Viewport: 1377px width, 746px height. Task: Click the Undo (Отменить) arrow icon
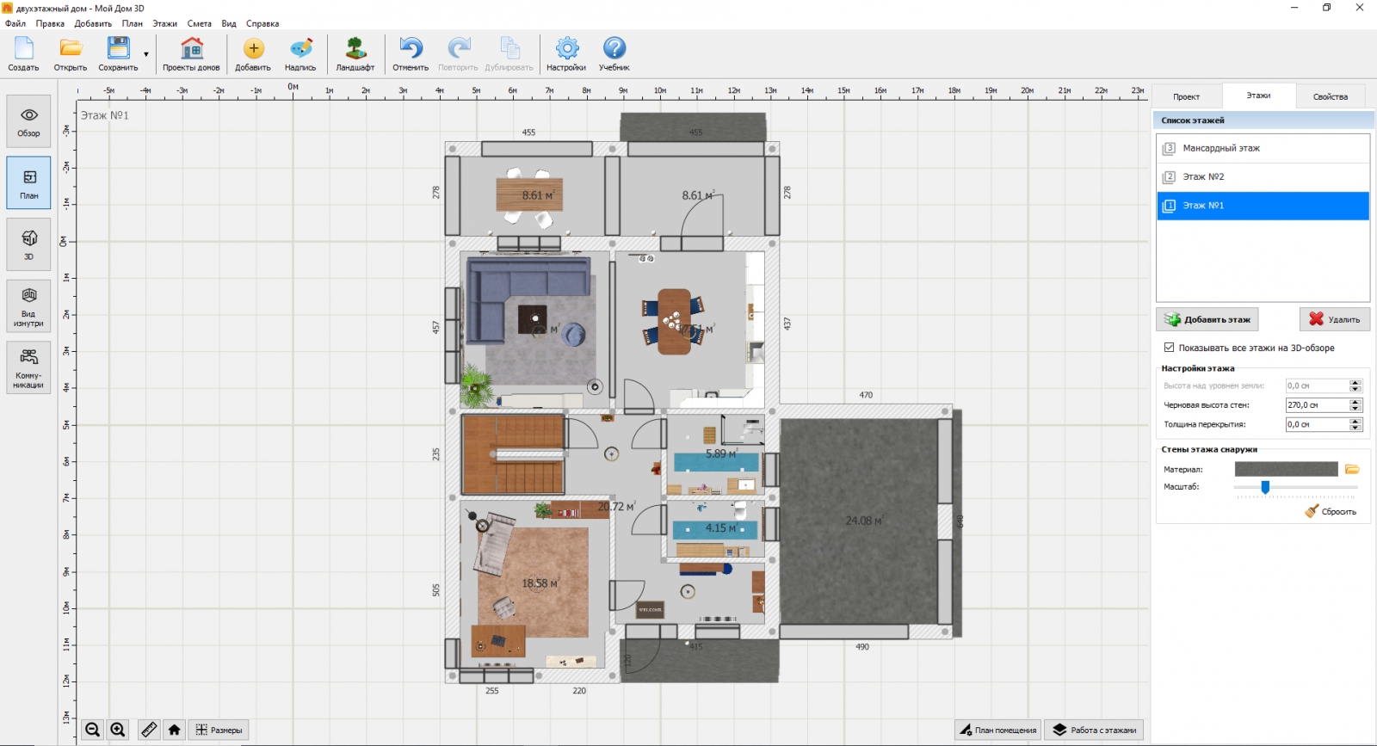click(411, 53)
